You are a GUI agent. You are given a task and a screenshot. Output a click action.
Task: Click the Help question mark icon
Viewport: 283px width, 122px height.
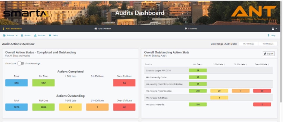coord(268,35)
